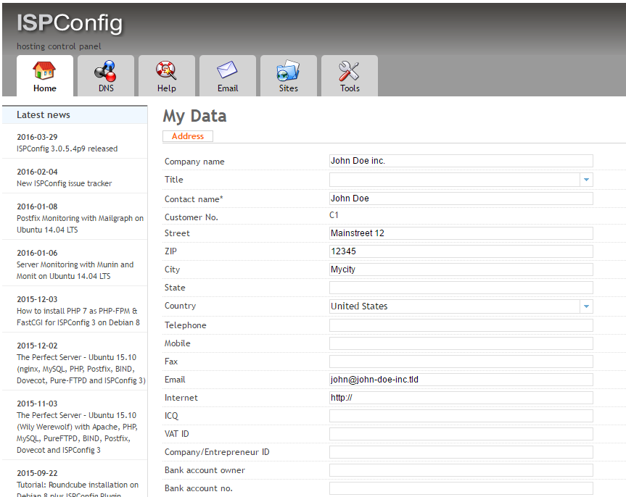Click the Email address input field

click(461, 380)
